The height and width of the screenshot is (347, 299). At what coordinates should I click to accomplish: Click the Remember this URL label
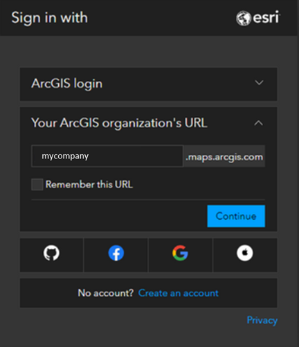pyautogui.click(x=89, y=185)
